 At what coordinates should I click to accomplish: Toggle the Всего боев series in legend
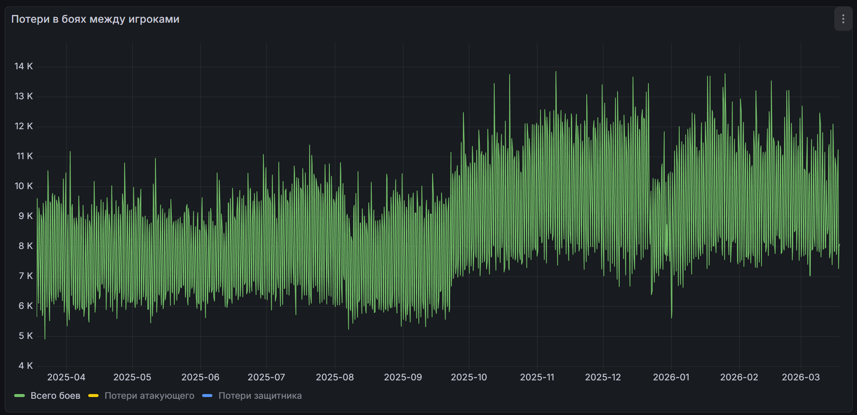55,396
